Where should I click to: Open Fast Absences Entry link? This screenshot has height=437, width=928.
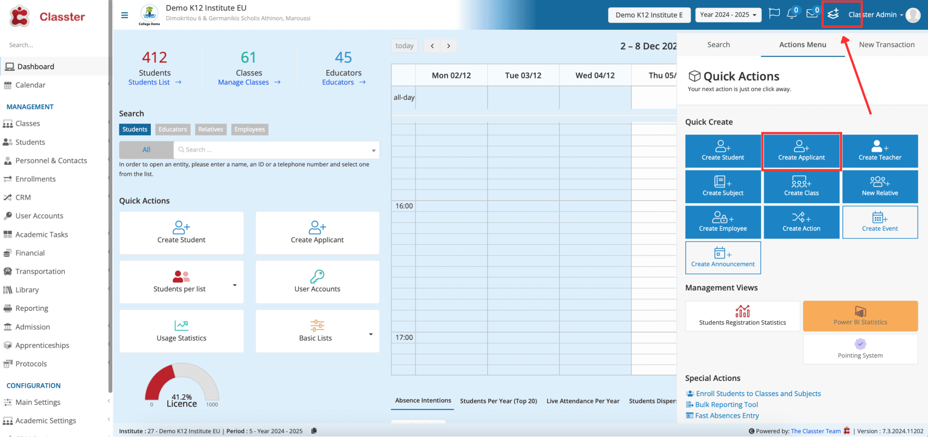click(722, 415)
